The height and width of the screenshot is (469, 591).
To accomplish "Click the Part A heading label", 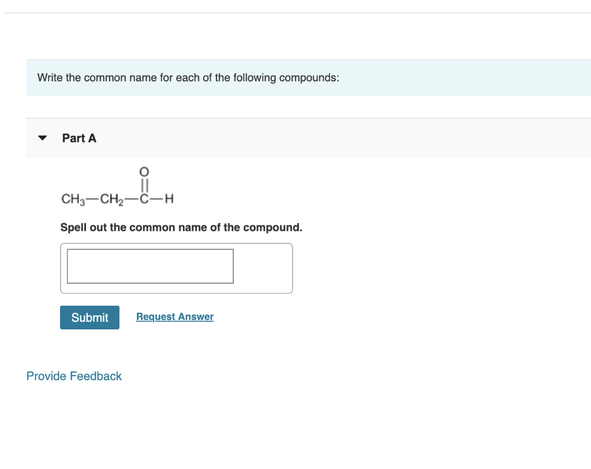I will pyautogui.click(x=79, y=138).
